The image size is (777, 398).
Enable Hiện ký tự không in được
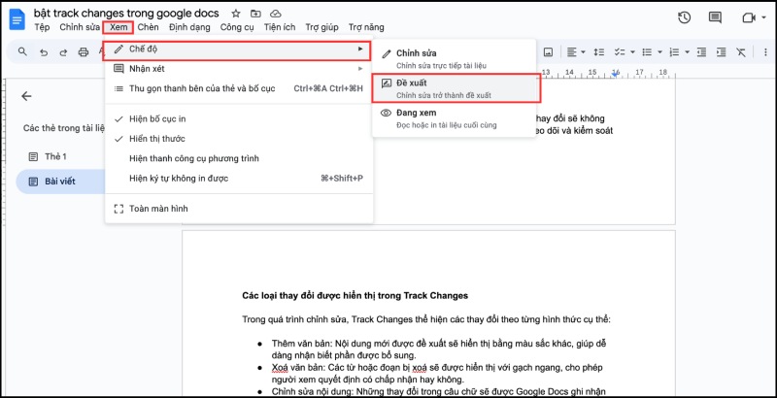238,179
